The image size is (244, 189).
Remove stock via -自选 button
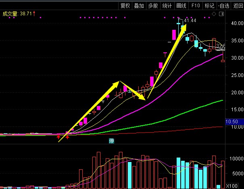click(x=223, y=6)
